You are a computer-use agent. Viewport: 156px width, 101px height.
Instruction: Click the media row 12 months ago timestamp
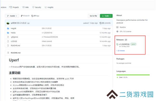tap(105, 33)
